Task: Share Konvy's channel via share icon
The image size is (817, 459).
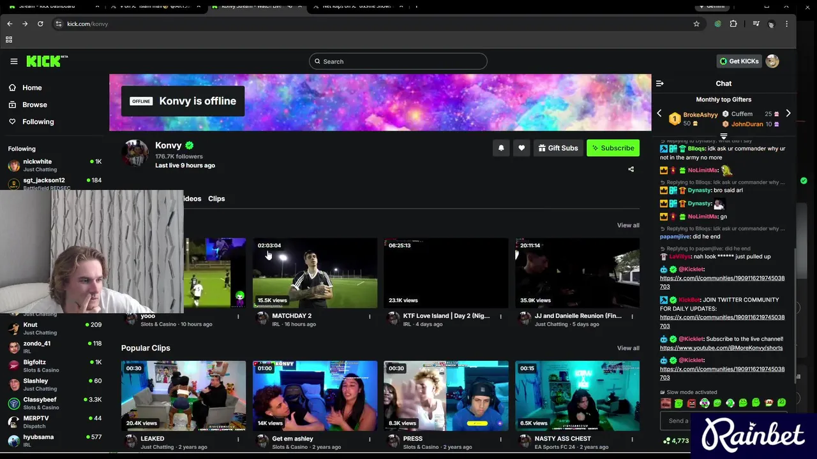Action: (x=631, y=170)
